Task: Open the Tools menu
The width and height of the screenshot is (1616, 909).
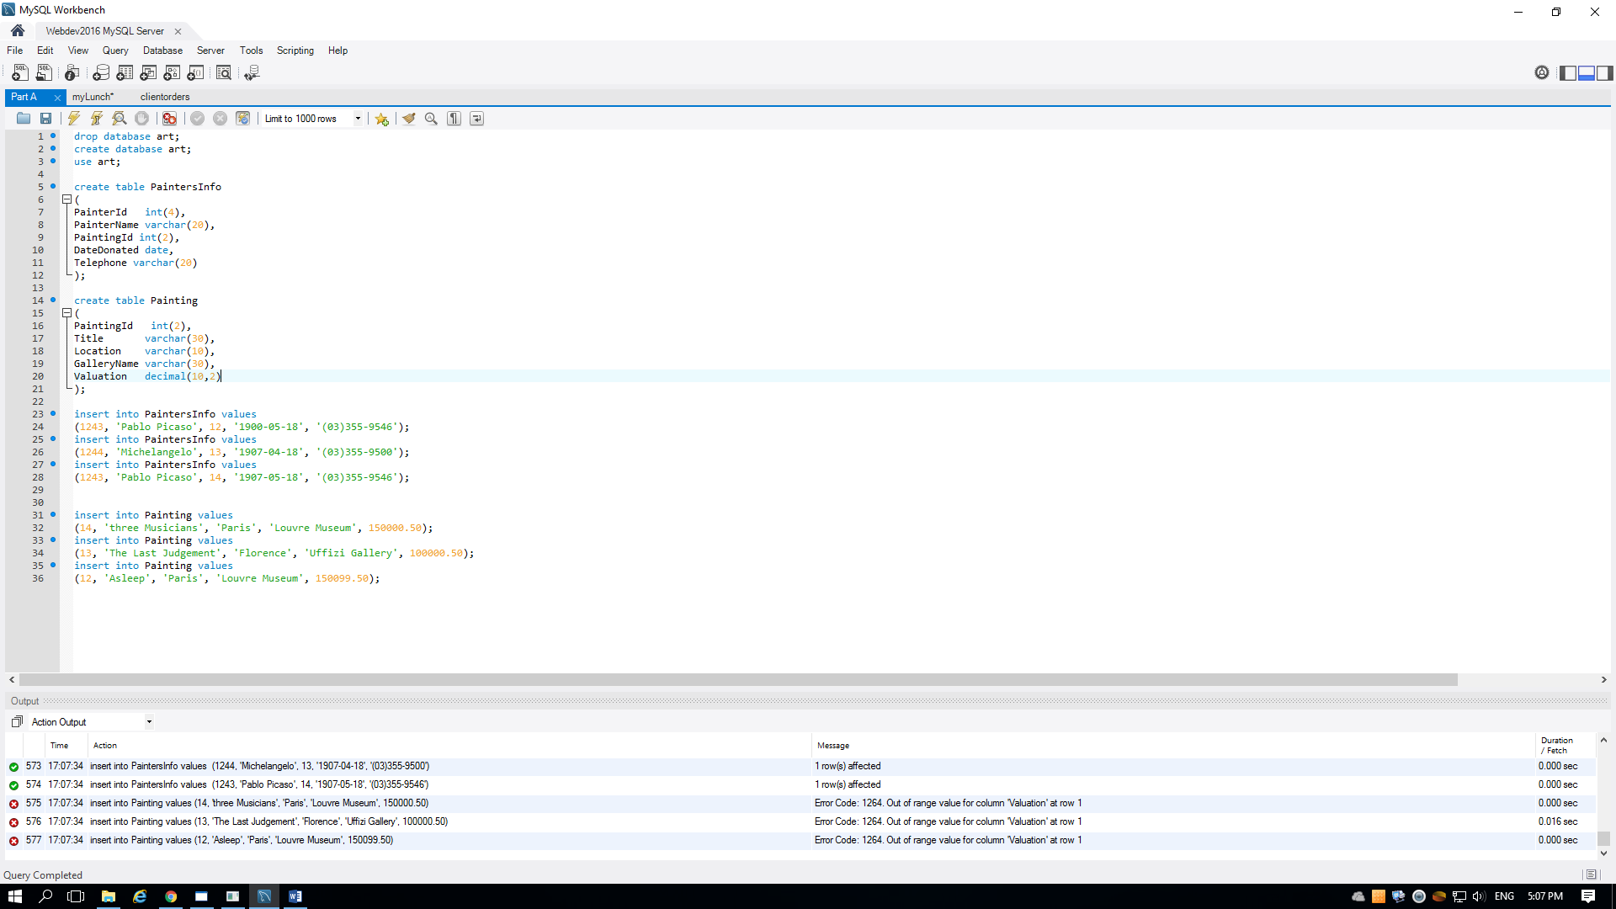Action: pyautogui.click(x=251, y=50)
